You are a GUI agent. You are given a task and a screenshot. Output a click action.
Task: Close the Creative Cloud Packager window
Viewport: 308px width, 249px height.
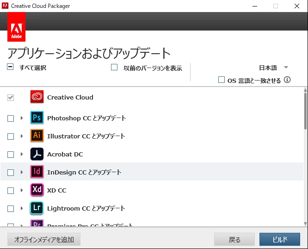point(297,6)
